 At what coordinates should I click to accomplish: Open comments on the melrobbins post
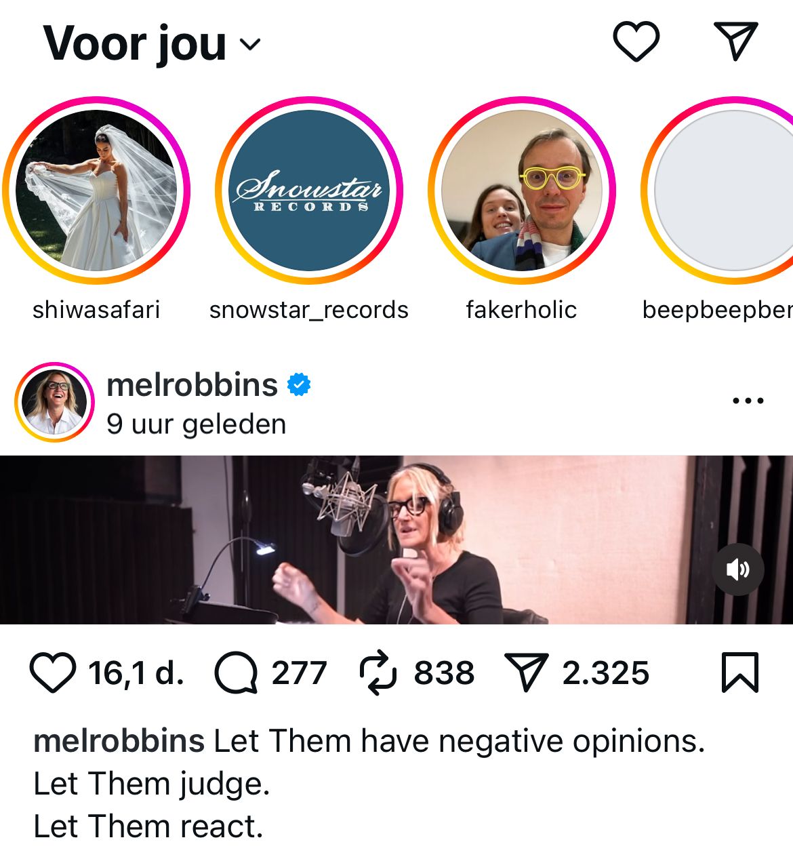tap(236, 673)
